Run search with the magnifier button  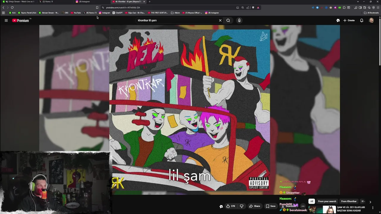tap(228, 21)
